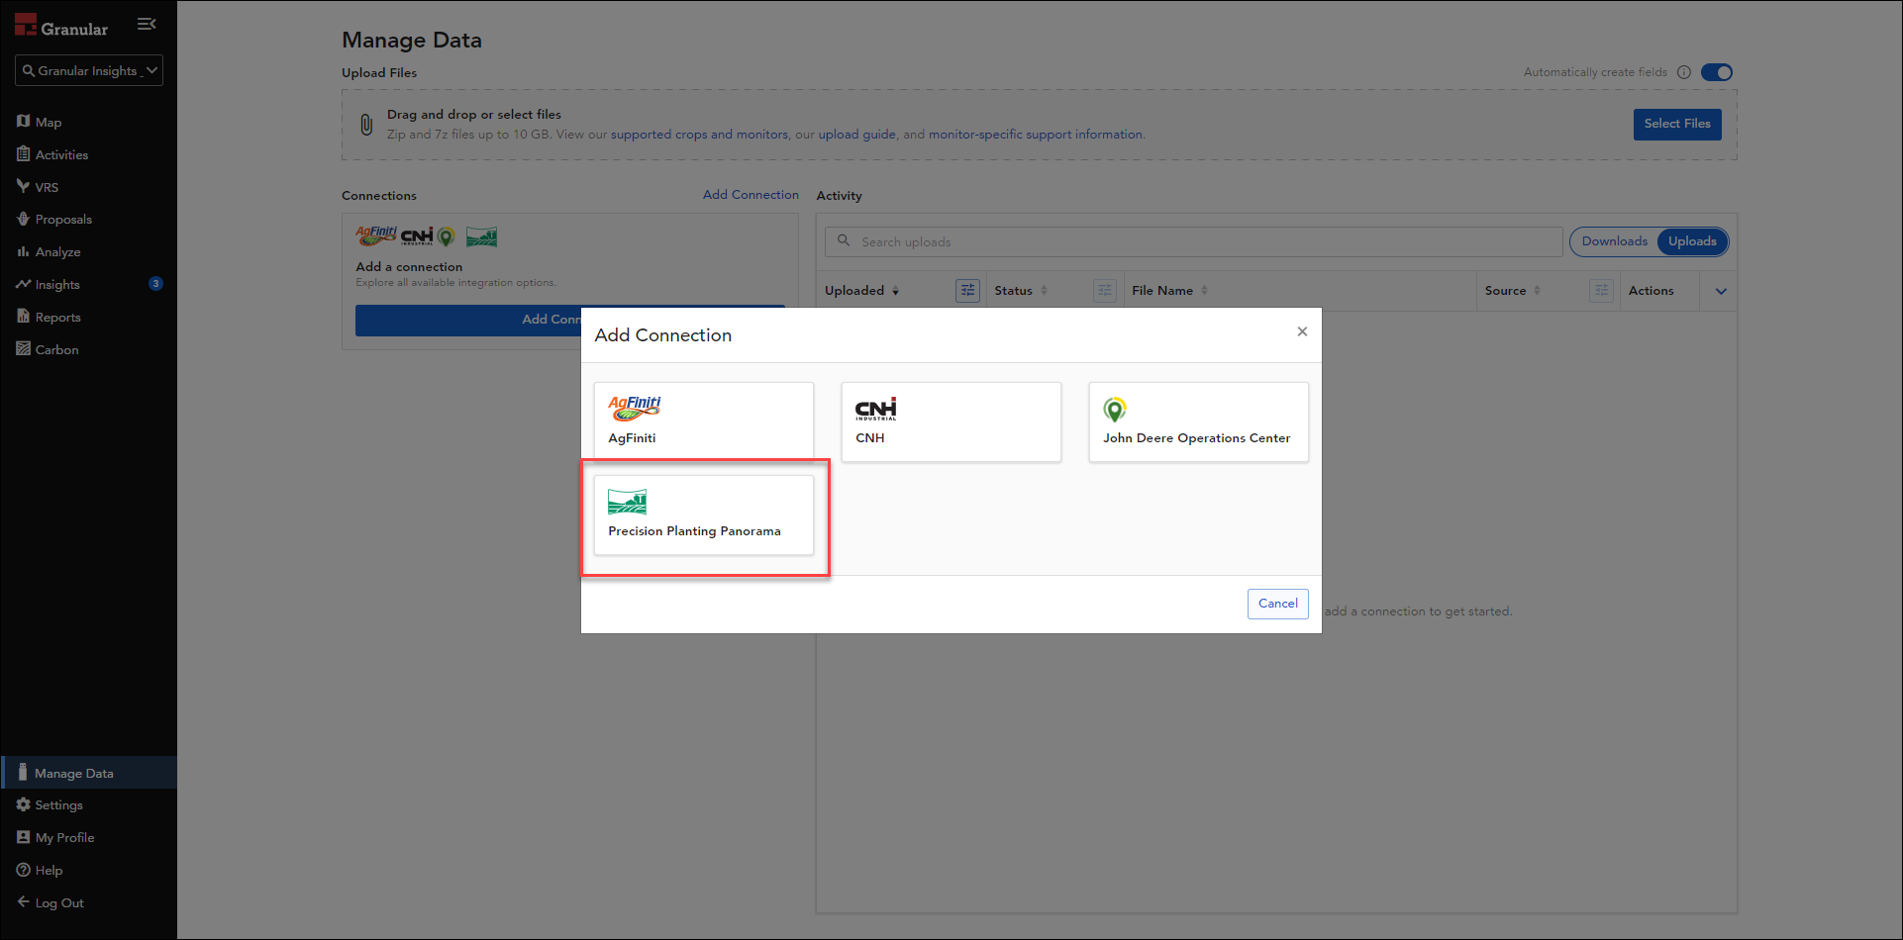This screenshot has height=940, width=1903.
Task: Click the Carbon icon in the sidebar
Action: [x=23, y=348]
